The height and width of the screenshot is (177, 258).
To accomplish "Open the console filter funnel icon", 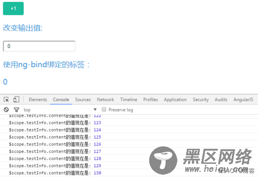I will [16, 110].
